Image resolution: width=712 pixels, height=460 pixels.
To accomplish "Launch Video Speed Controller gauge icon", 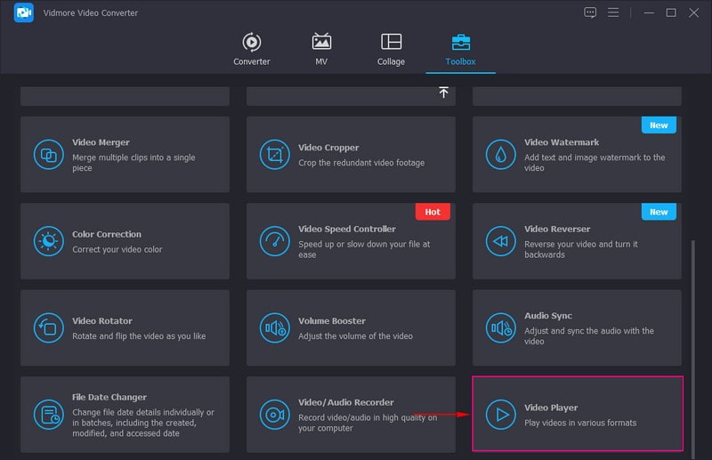I will (274, 241).
